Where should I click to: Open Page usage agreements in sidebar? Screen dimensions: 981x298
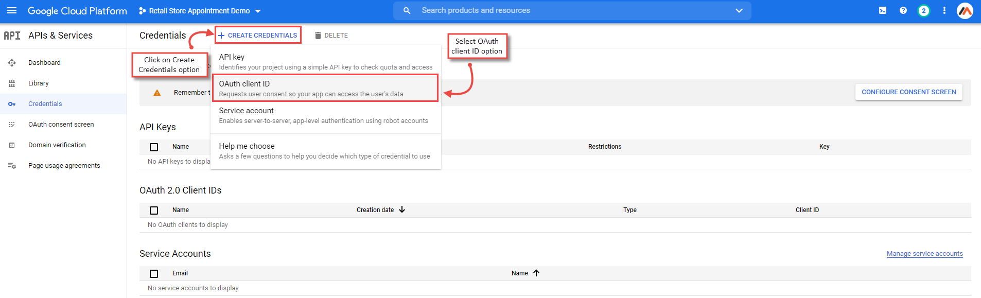tap(64, 166)
